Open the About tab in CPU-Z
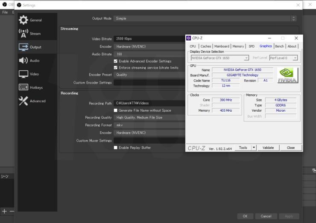 tap(292, 46)
